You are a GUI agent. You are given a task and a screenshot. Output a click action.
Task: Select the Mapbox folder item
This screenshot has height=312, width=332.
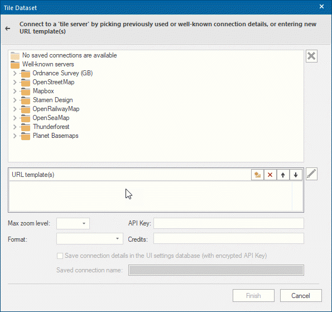click(x=43, y=91)
